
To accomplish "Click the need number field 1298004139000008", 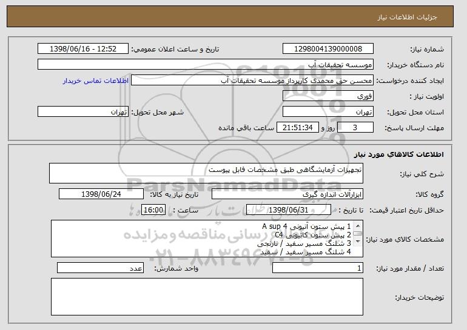I will point(328,49).
